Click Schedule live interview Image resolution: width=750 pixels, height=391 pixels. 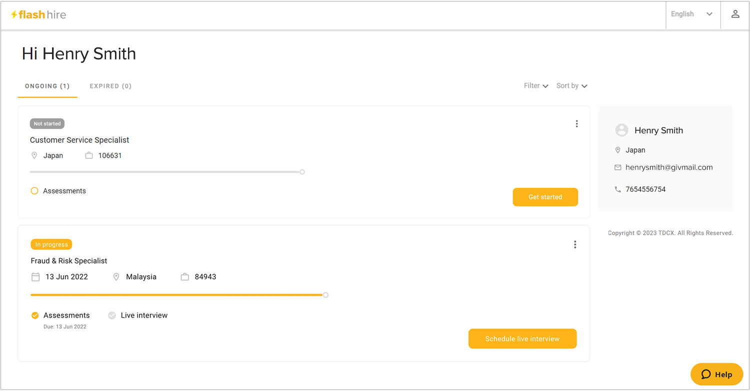tap(522, 339)
